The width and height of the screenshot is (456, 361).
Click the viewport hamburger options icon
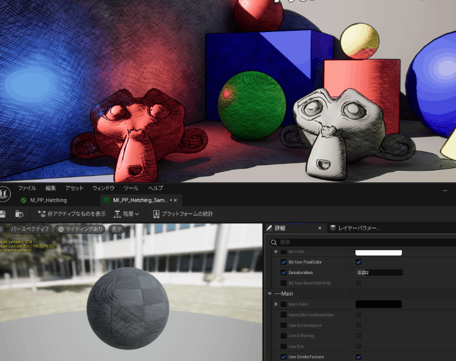pos(2,229)
